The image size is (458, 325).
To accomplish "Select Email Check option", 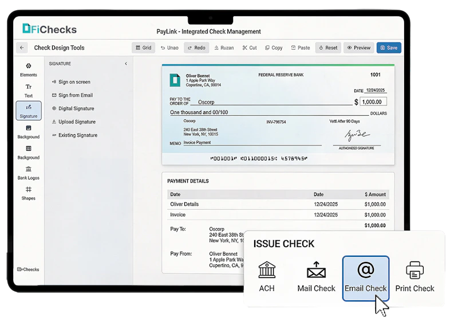I will click(x=366, y=279).
